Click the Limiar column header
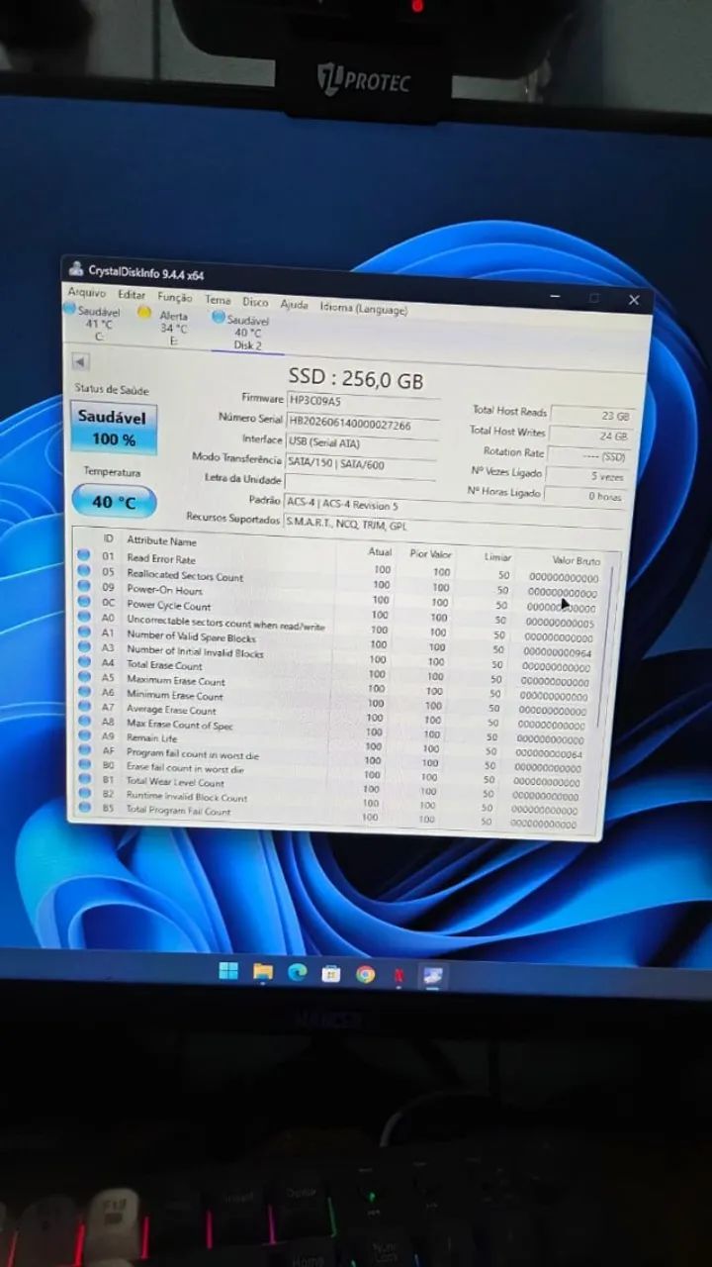 (x=497, y=557)
